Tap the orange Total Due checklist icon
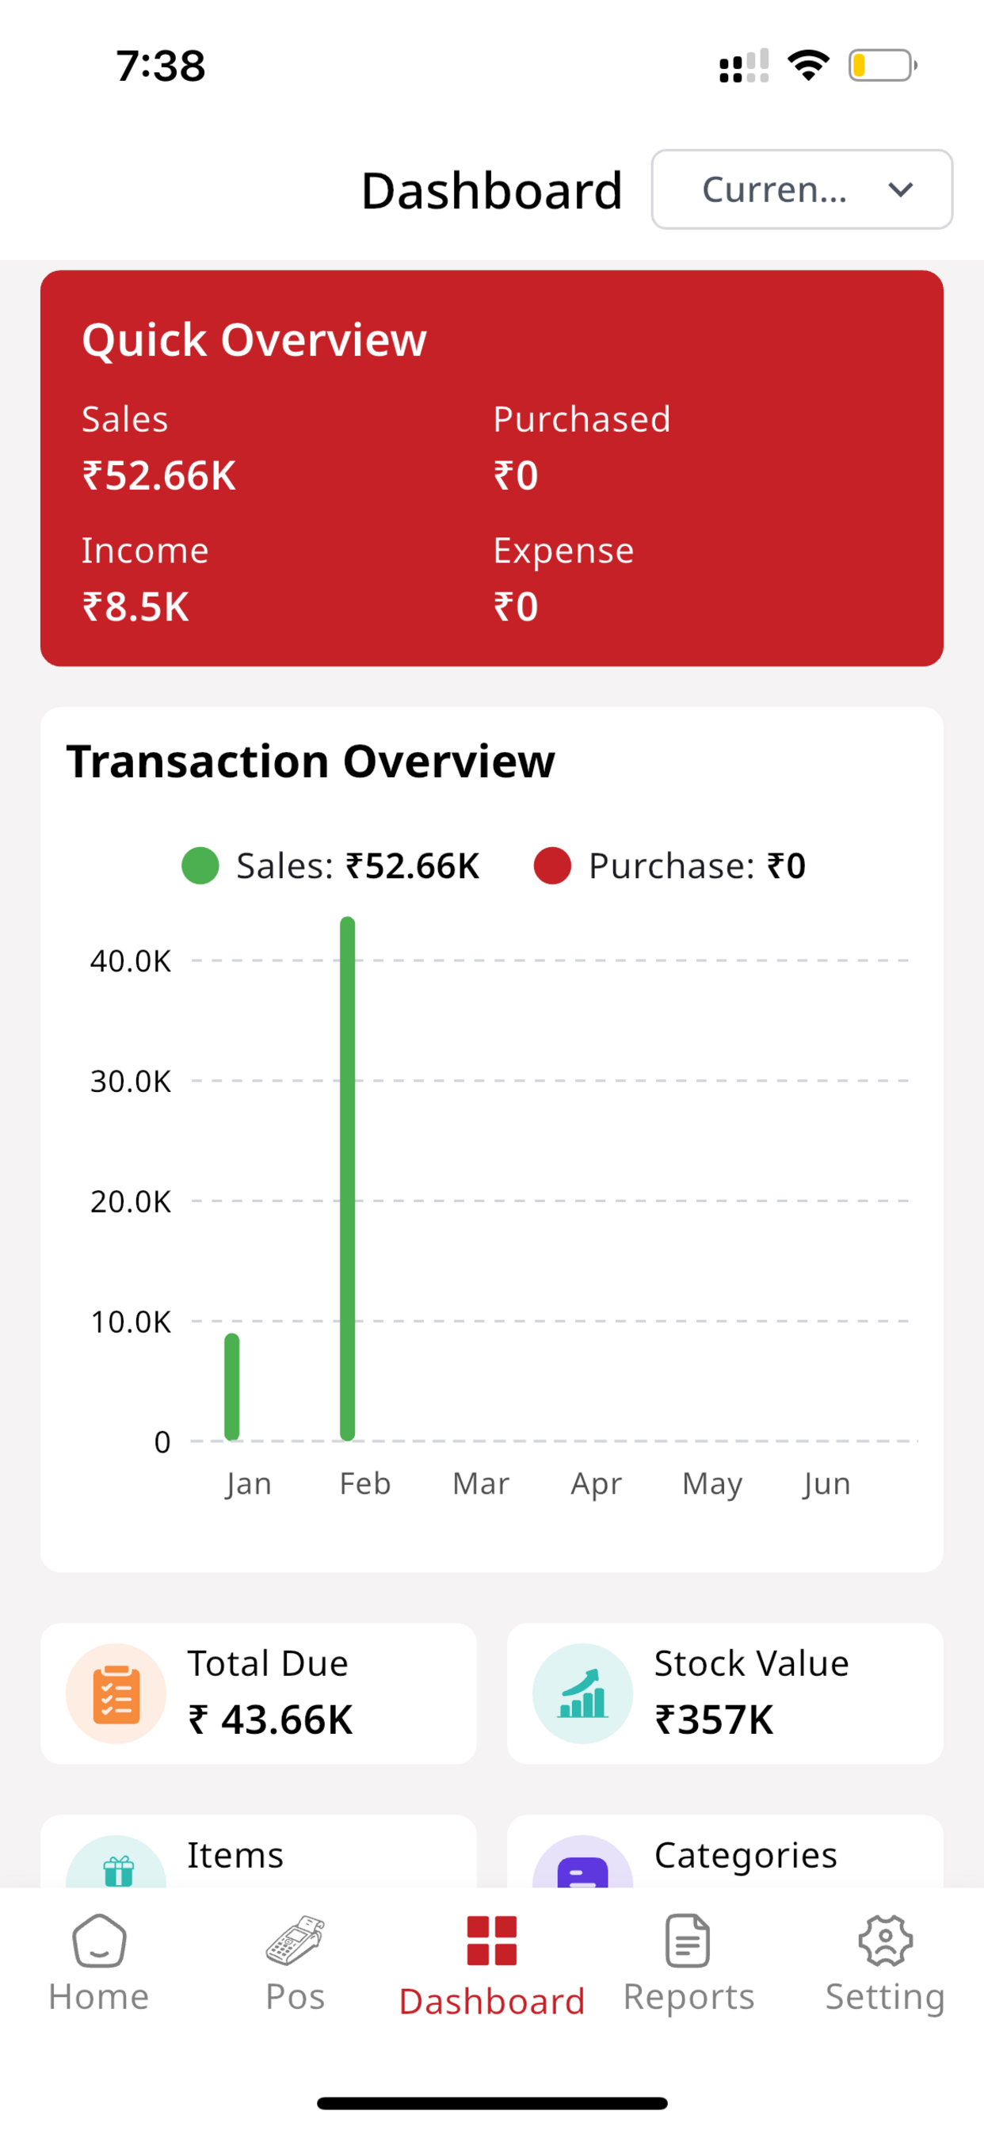This screenshot has width=984, height=2130. [116, 1693]
